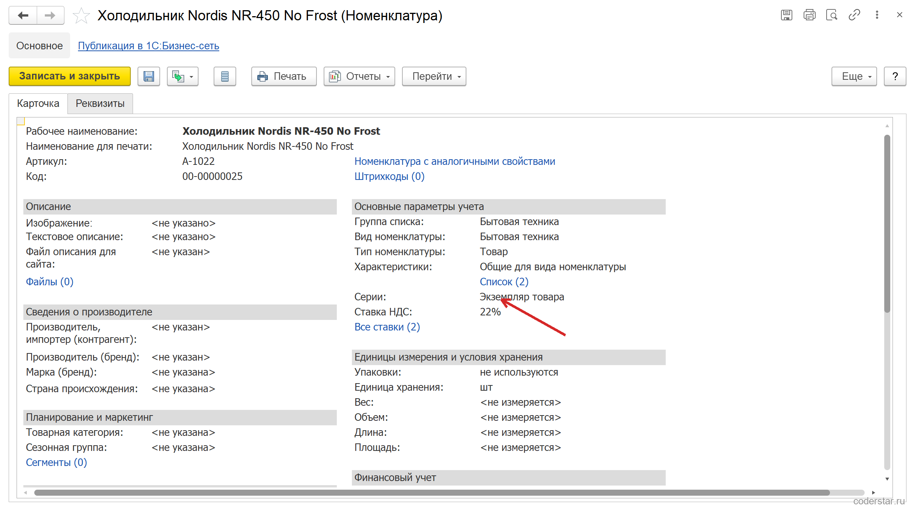Image resolution: width=914 pixels, height=510 pixels.
Task: Open the create-based-on dropdown button
Action: pos(183,76)
